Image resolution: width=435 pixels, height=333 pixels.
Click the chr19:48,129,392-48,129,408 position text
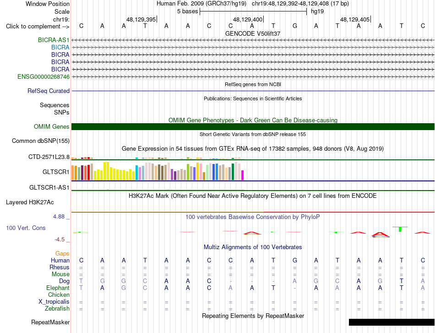300,4
